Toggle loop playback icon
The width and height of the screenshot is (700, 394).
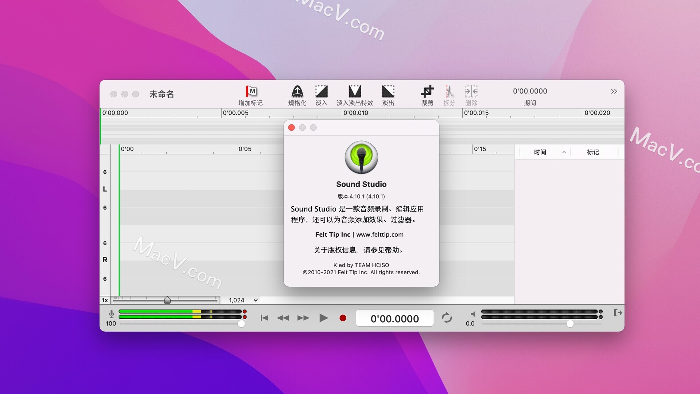[x=447, y=318]
